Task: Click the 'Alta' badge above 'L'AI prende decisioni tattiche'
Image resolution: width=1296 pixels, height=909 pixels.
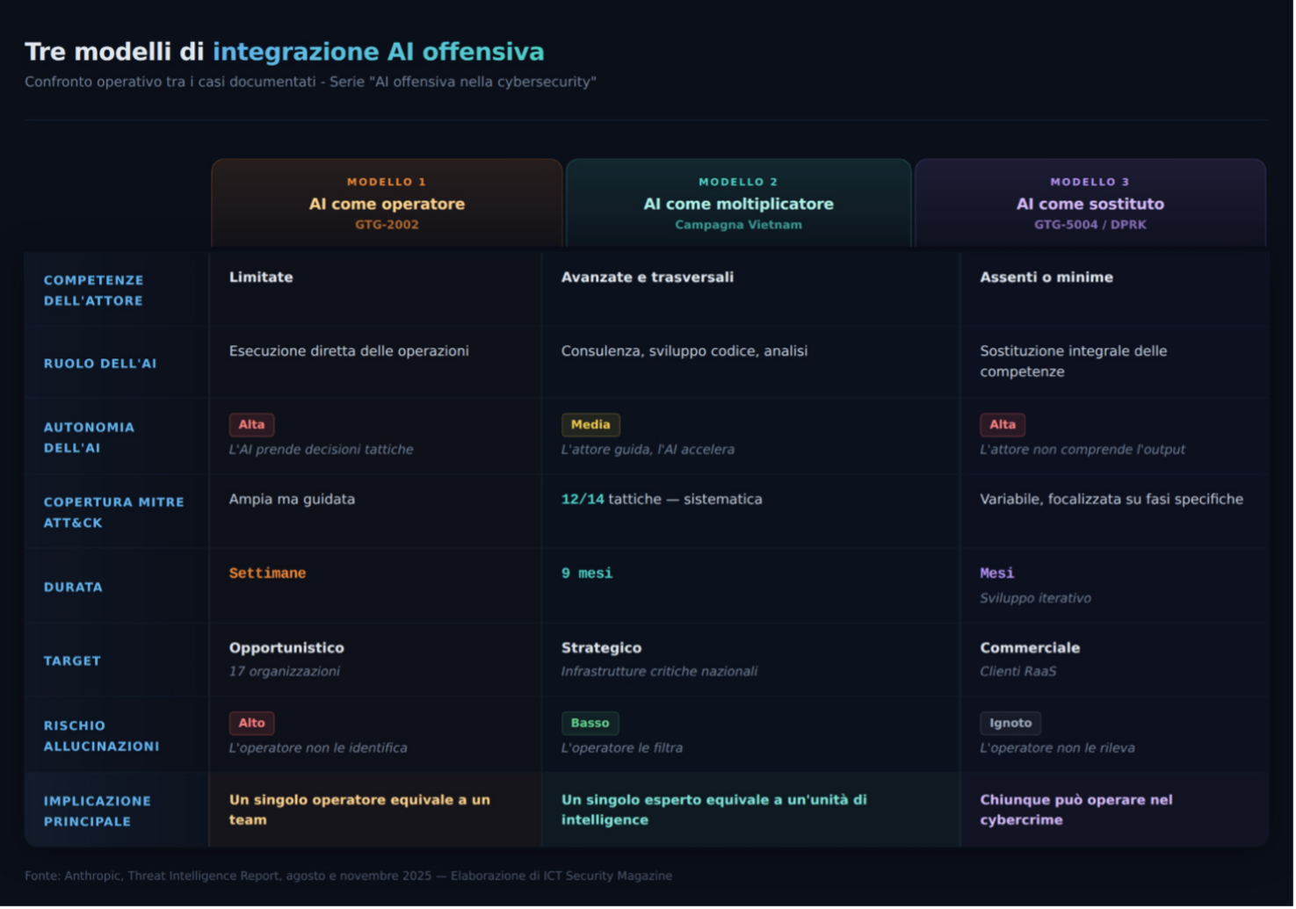Action: (x=251, y=425)
